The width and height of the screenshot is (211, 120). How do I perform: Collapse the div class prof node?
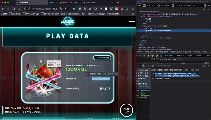pos(140,12)
